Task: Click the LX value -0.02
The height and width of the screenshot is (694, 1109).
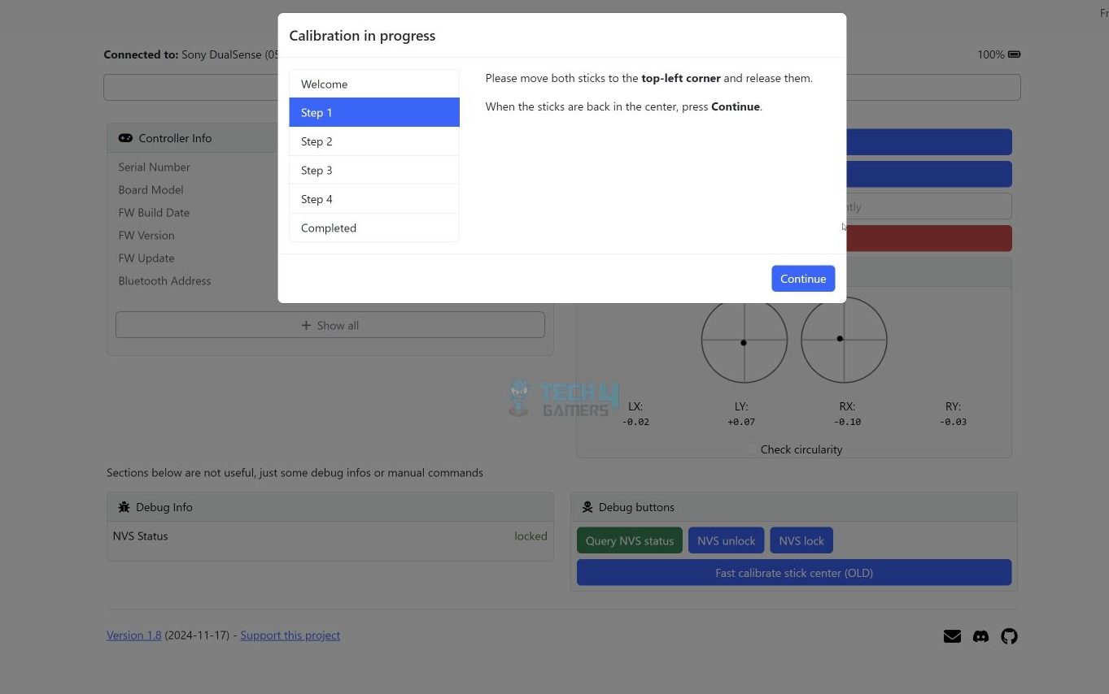Action: coord(635,422)
